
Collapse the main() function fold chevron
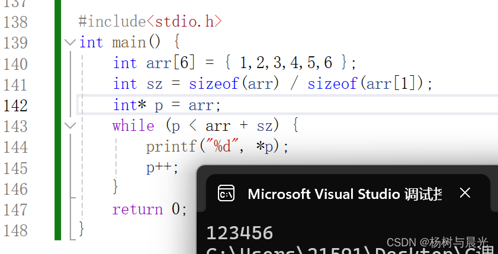pos(70,42)
